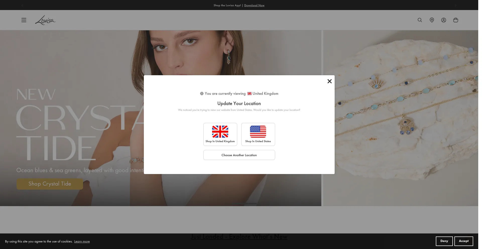Click the 'Update Your Location' heading
Screen dimensions: 482x249
click(239, 103)
